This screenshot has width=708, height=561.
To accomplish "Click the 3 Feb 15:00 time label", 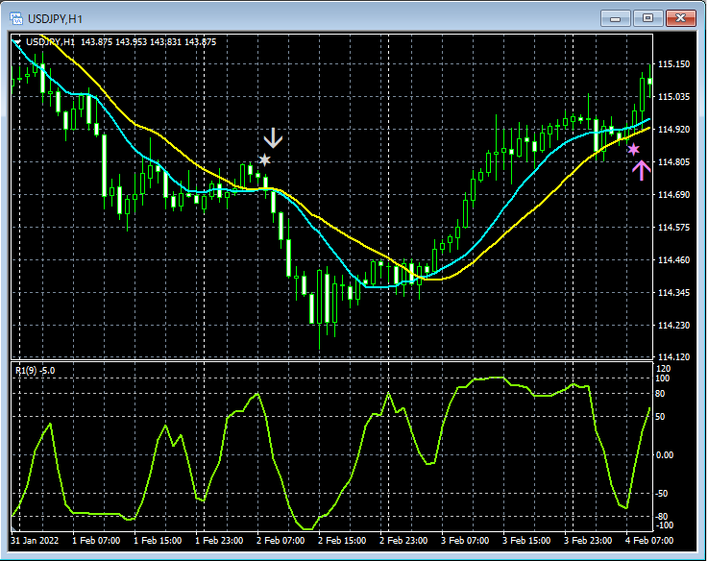I will click(x=526, y=541).
